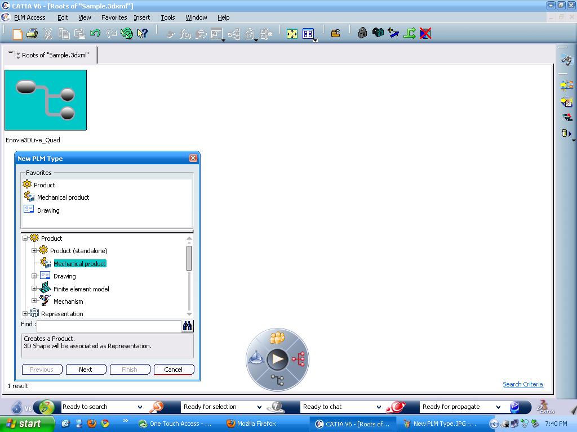The image size is (577, 432).
Task: Click the compass bottom tree quadrant icon
Action: (x=277, y=380)
